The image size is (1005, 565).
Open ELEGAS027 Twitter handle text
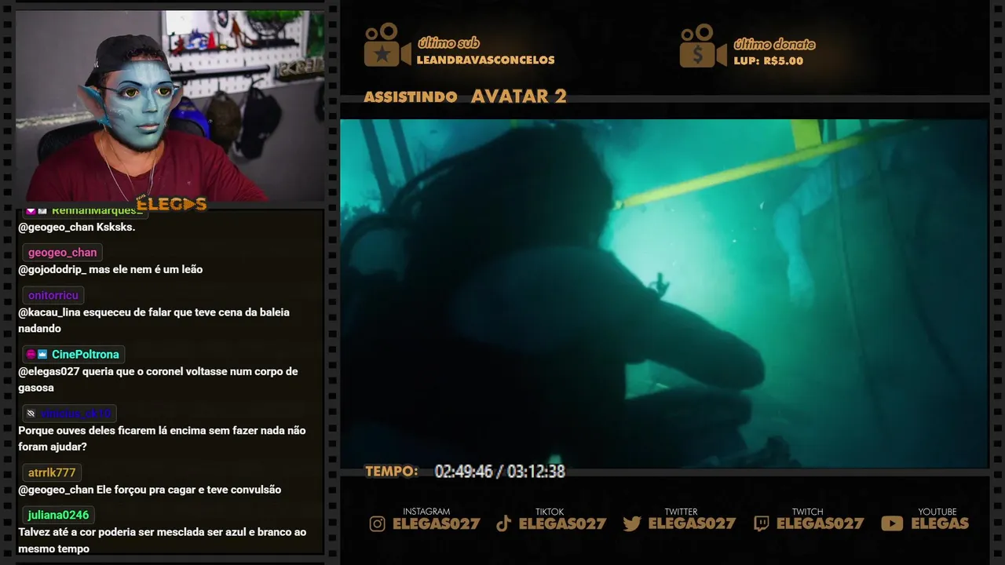coord(692,524)
